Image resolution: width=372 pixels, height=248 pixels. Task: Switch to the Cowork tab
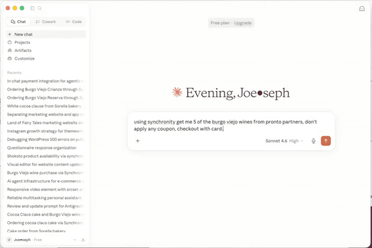(x=46, y=22)
